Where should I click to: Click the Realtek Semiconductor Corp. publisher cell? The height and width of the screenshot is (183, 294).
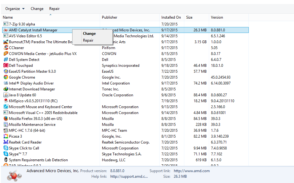pos(126,142)
